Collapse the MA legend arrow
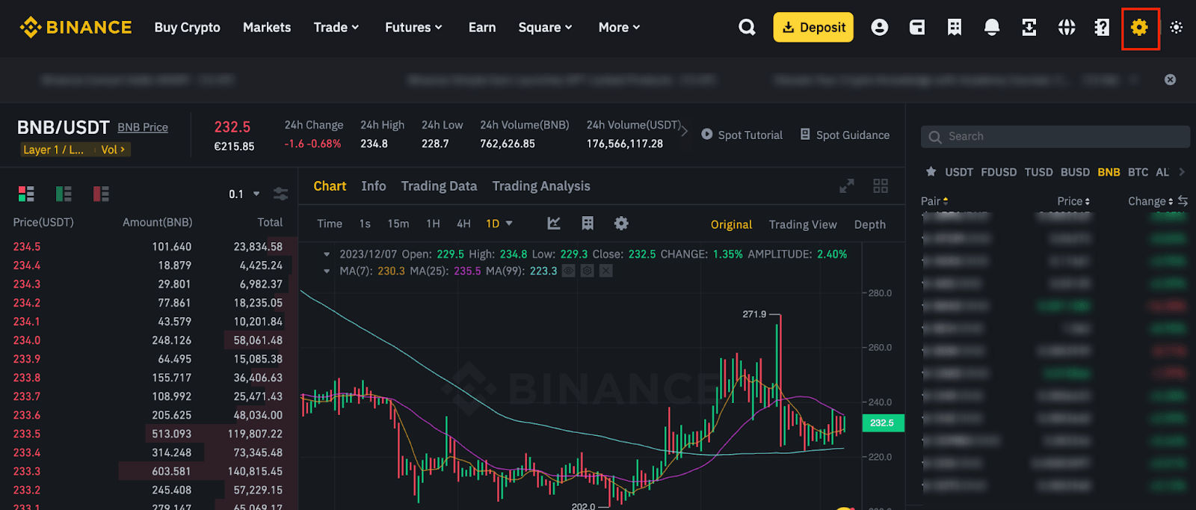1196x510 pixels. pos(327,271)
